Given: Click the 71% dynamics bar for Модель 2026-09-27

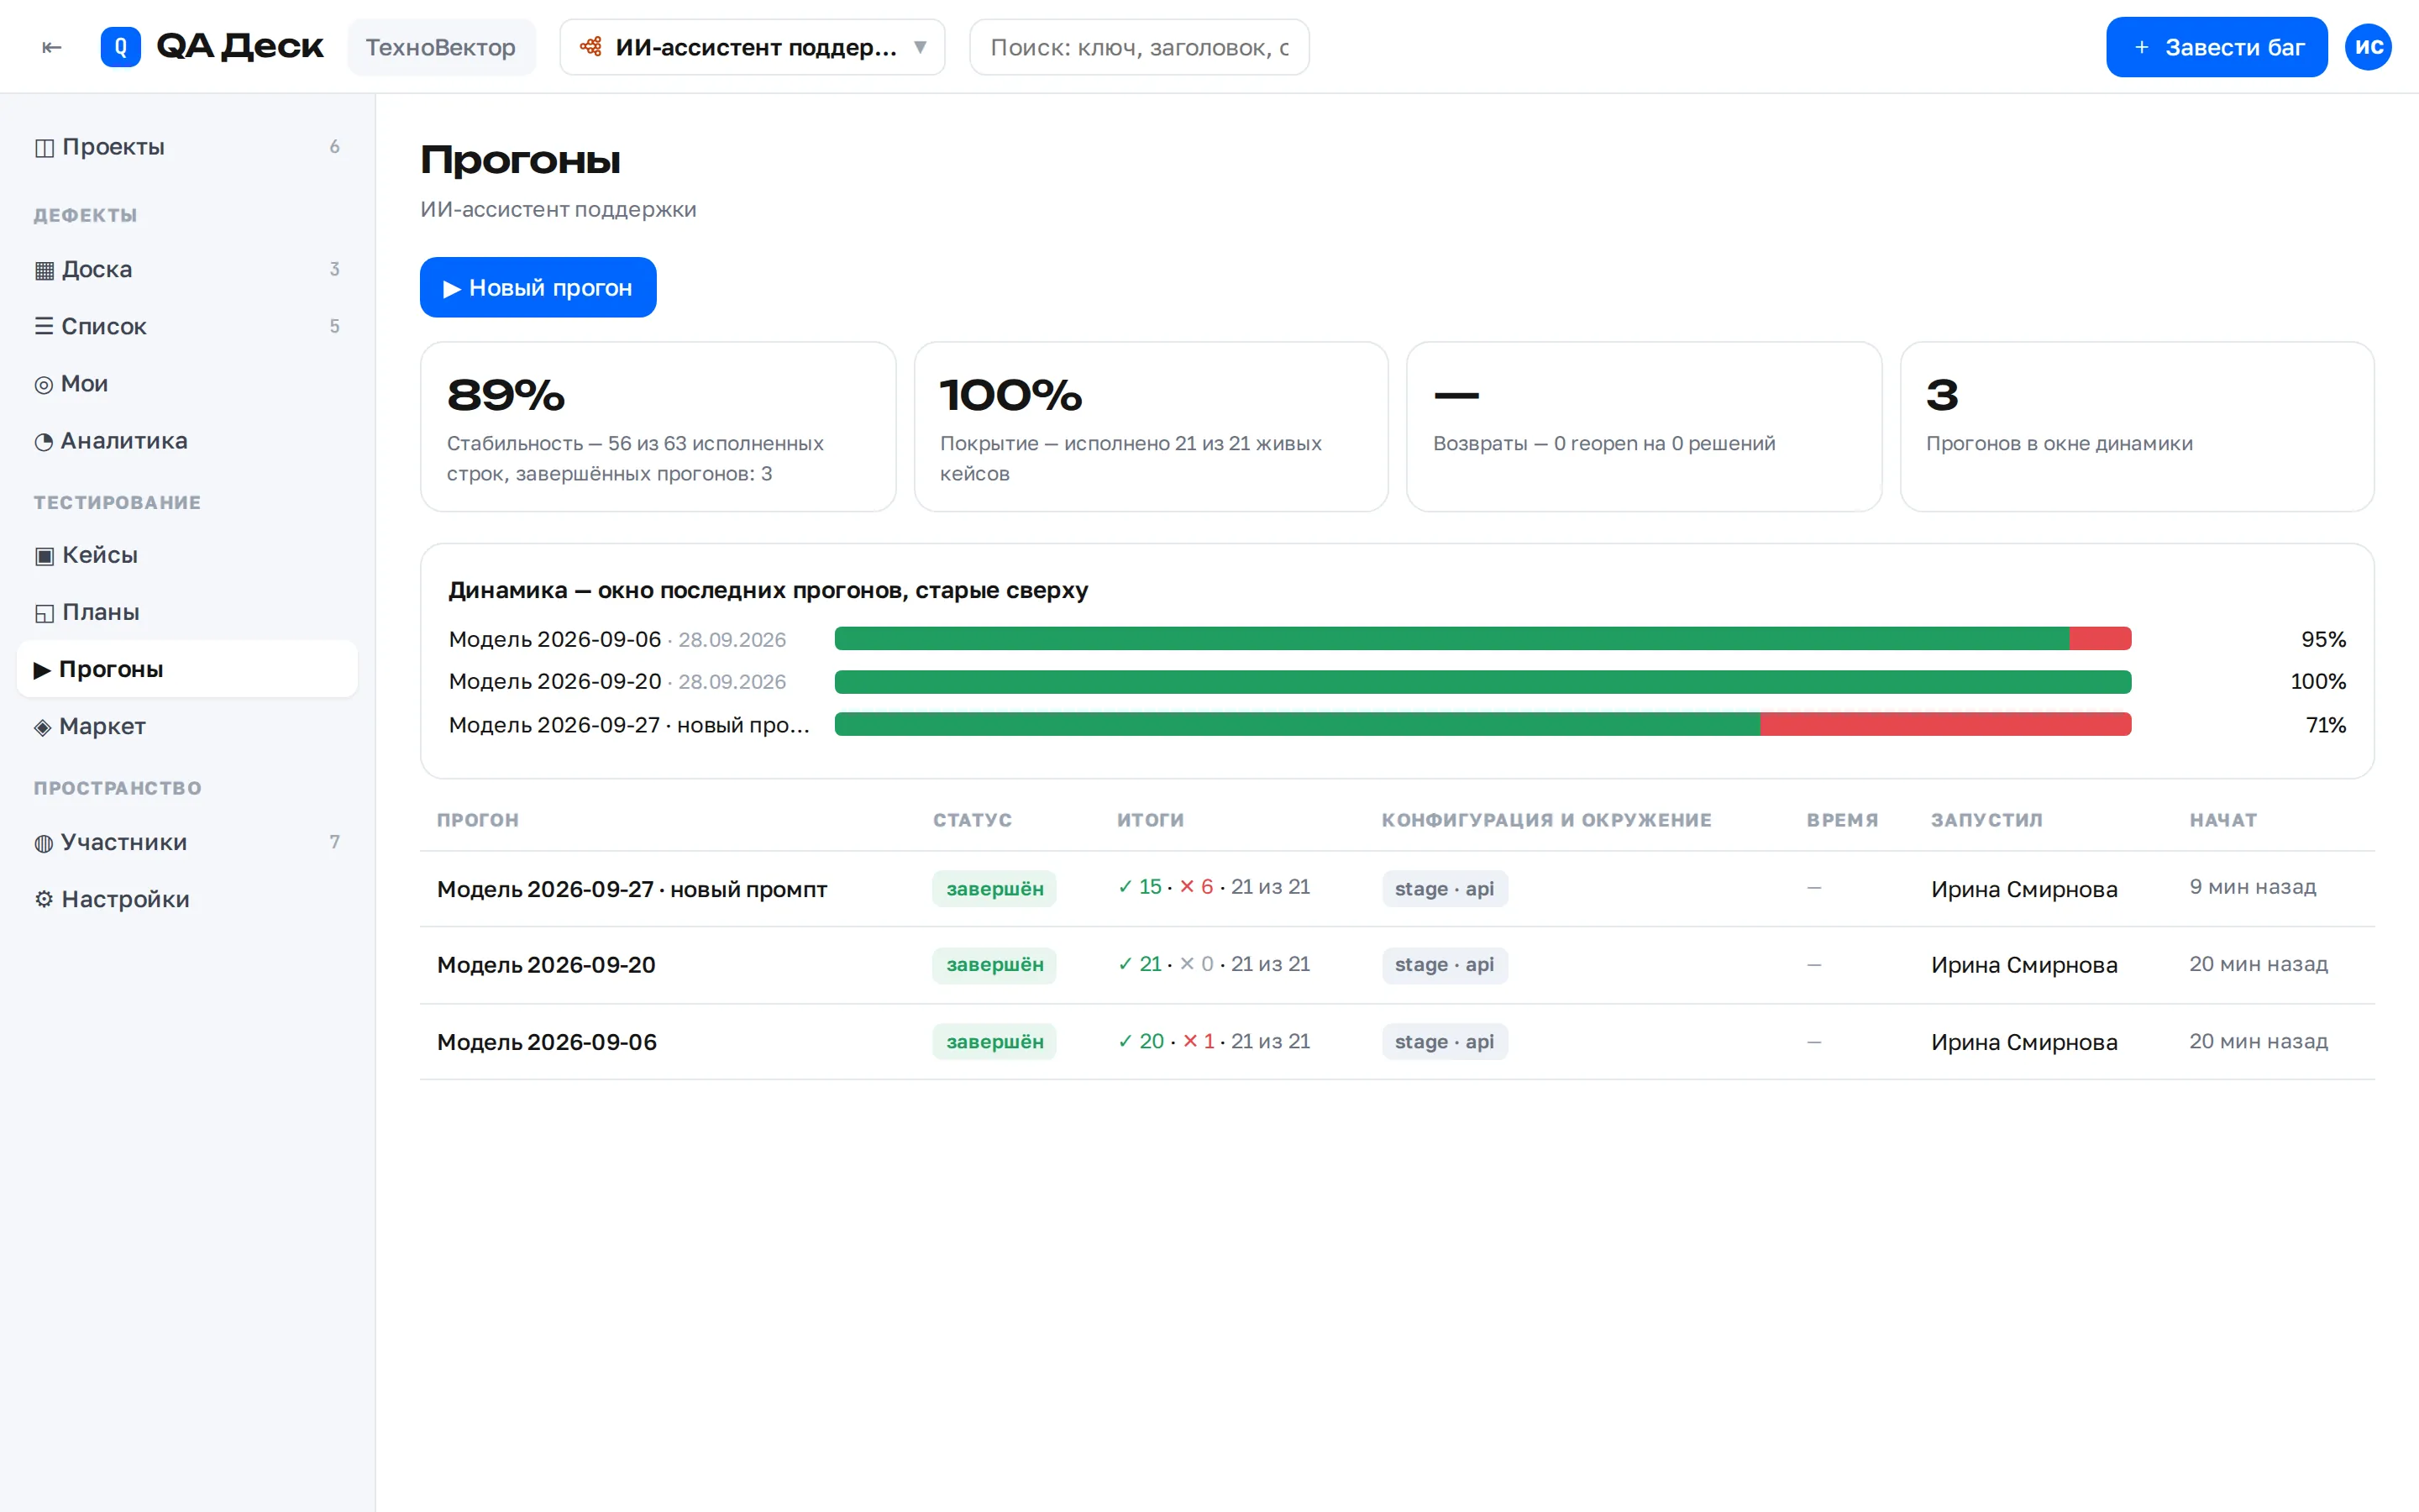Looking at the screenshot, I should (x=1482, y=724).
